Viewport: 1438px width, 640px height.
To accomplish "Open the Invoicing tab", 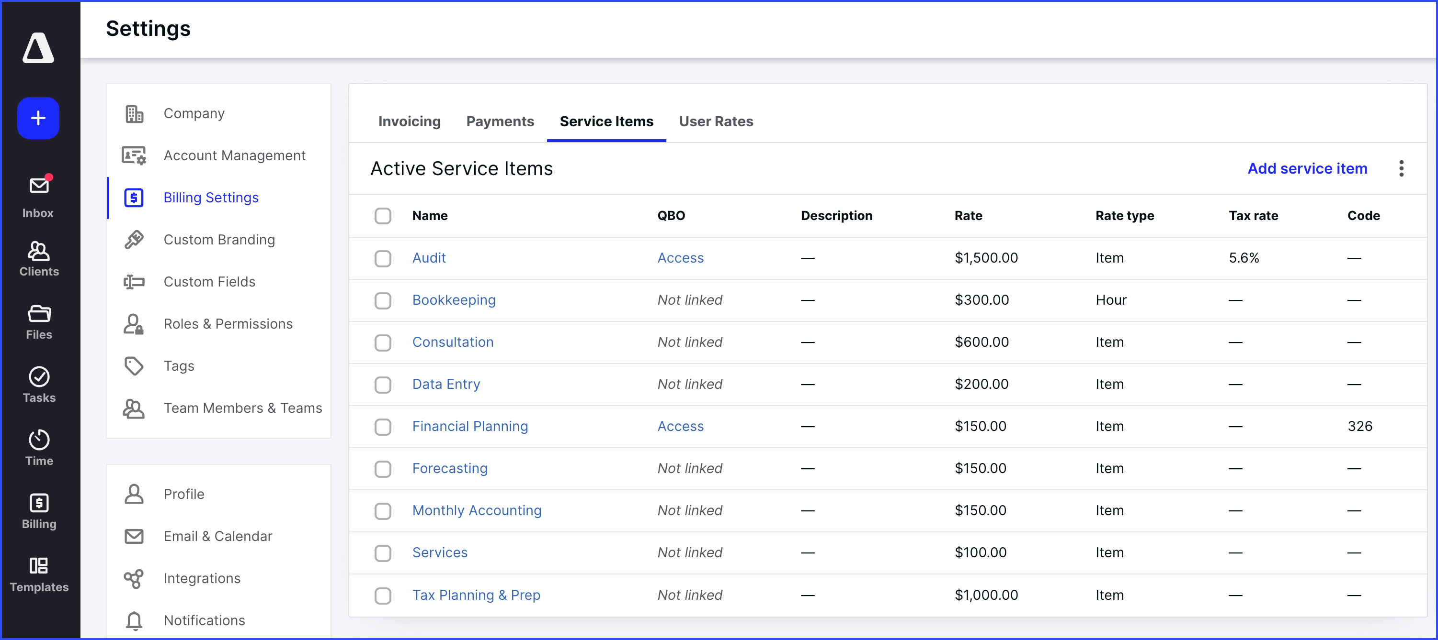I will pyautogui.click(x=409, y=121).
